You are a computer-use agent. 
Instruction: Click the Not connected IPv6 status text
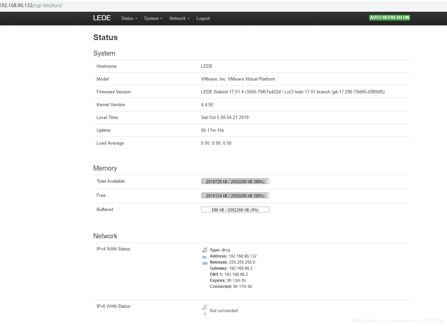(224, 311)
